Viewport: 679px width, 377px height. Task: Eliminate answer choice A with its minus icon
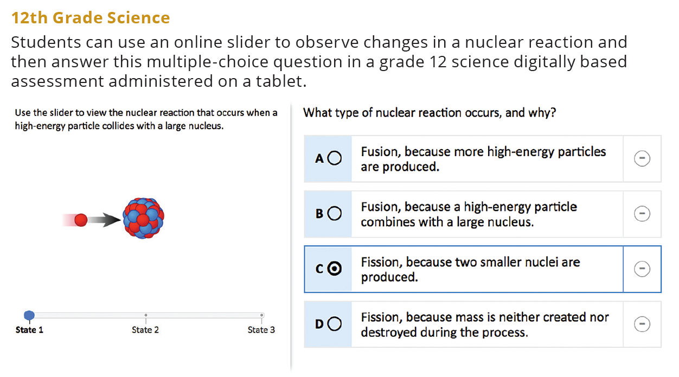[642, 158]
